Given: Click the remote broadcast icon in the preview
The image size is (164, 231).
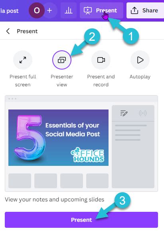Looking at the screenshot, I should [143, 113].
